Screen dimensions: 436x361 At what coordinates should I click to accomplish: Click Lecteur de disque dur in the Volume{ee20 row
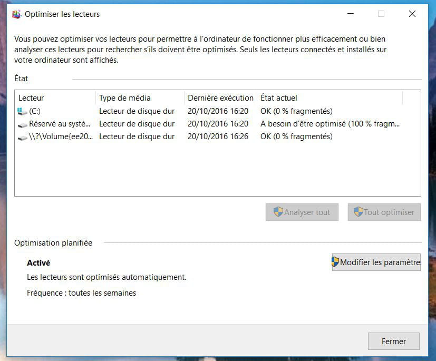137,136
